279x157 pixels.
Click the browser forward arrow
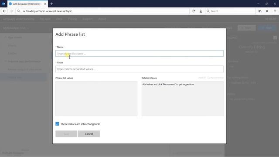[x=11, y=11]
